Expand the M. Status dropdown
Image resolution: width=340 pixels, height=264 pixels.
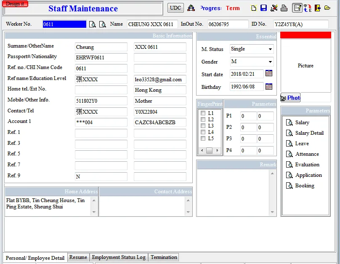pos(270,49)
